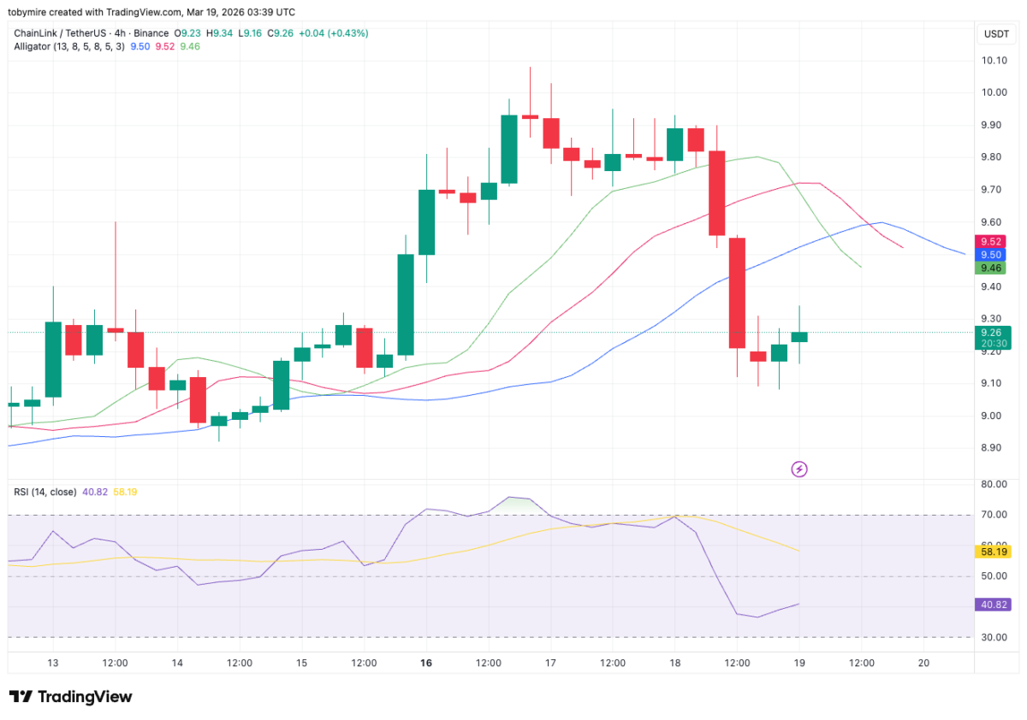1027x720 pixels.
Task: Click the yellow 58.19 RSI axis tag
Action: [993, 552]
